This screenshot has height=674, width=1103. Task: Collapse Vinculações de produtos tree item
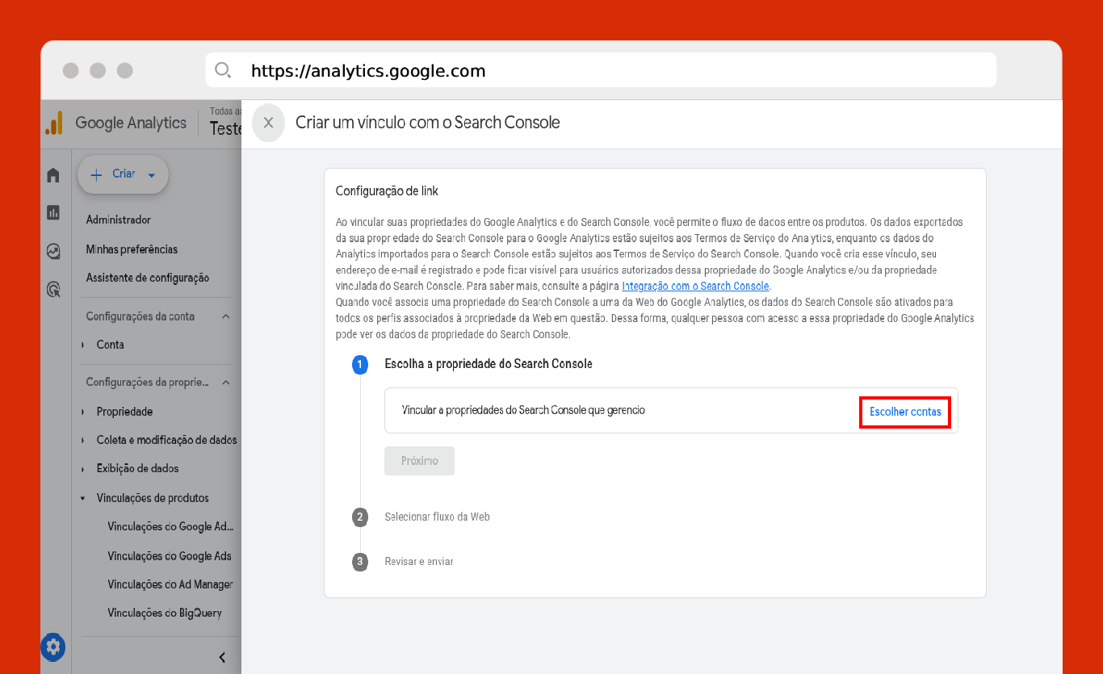[83, 498]
